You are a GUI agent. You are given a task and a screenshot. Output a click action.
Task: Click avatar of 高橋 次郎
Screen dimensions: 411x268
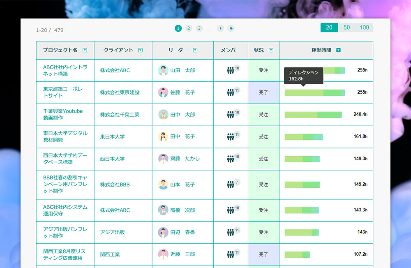click(163, 210)
